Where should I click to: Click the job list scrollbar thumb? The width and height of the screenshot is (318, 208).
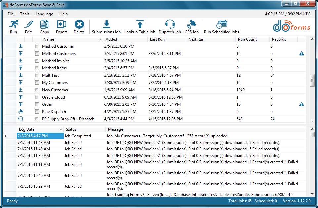[x=312, y=80]
